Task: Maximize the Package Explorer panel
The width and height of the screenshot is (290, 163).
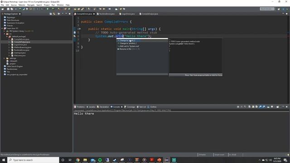Action: coord(69,14)
